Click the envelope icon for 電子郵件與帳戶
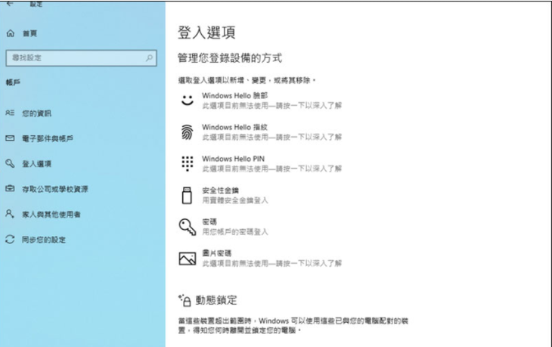This screenshot has width=552, height=347. 10,138
